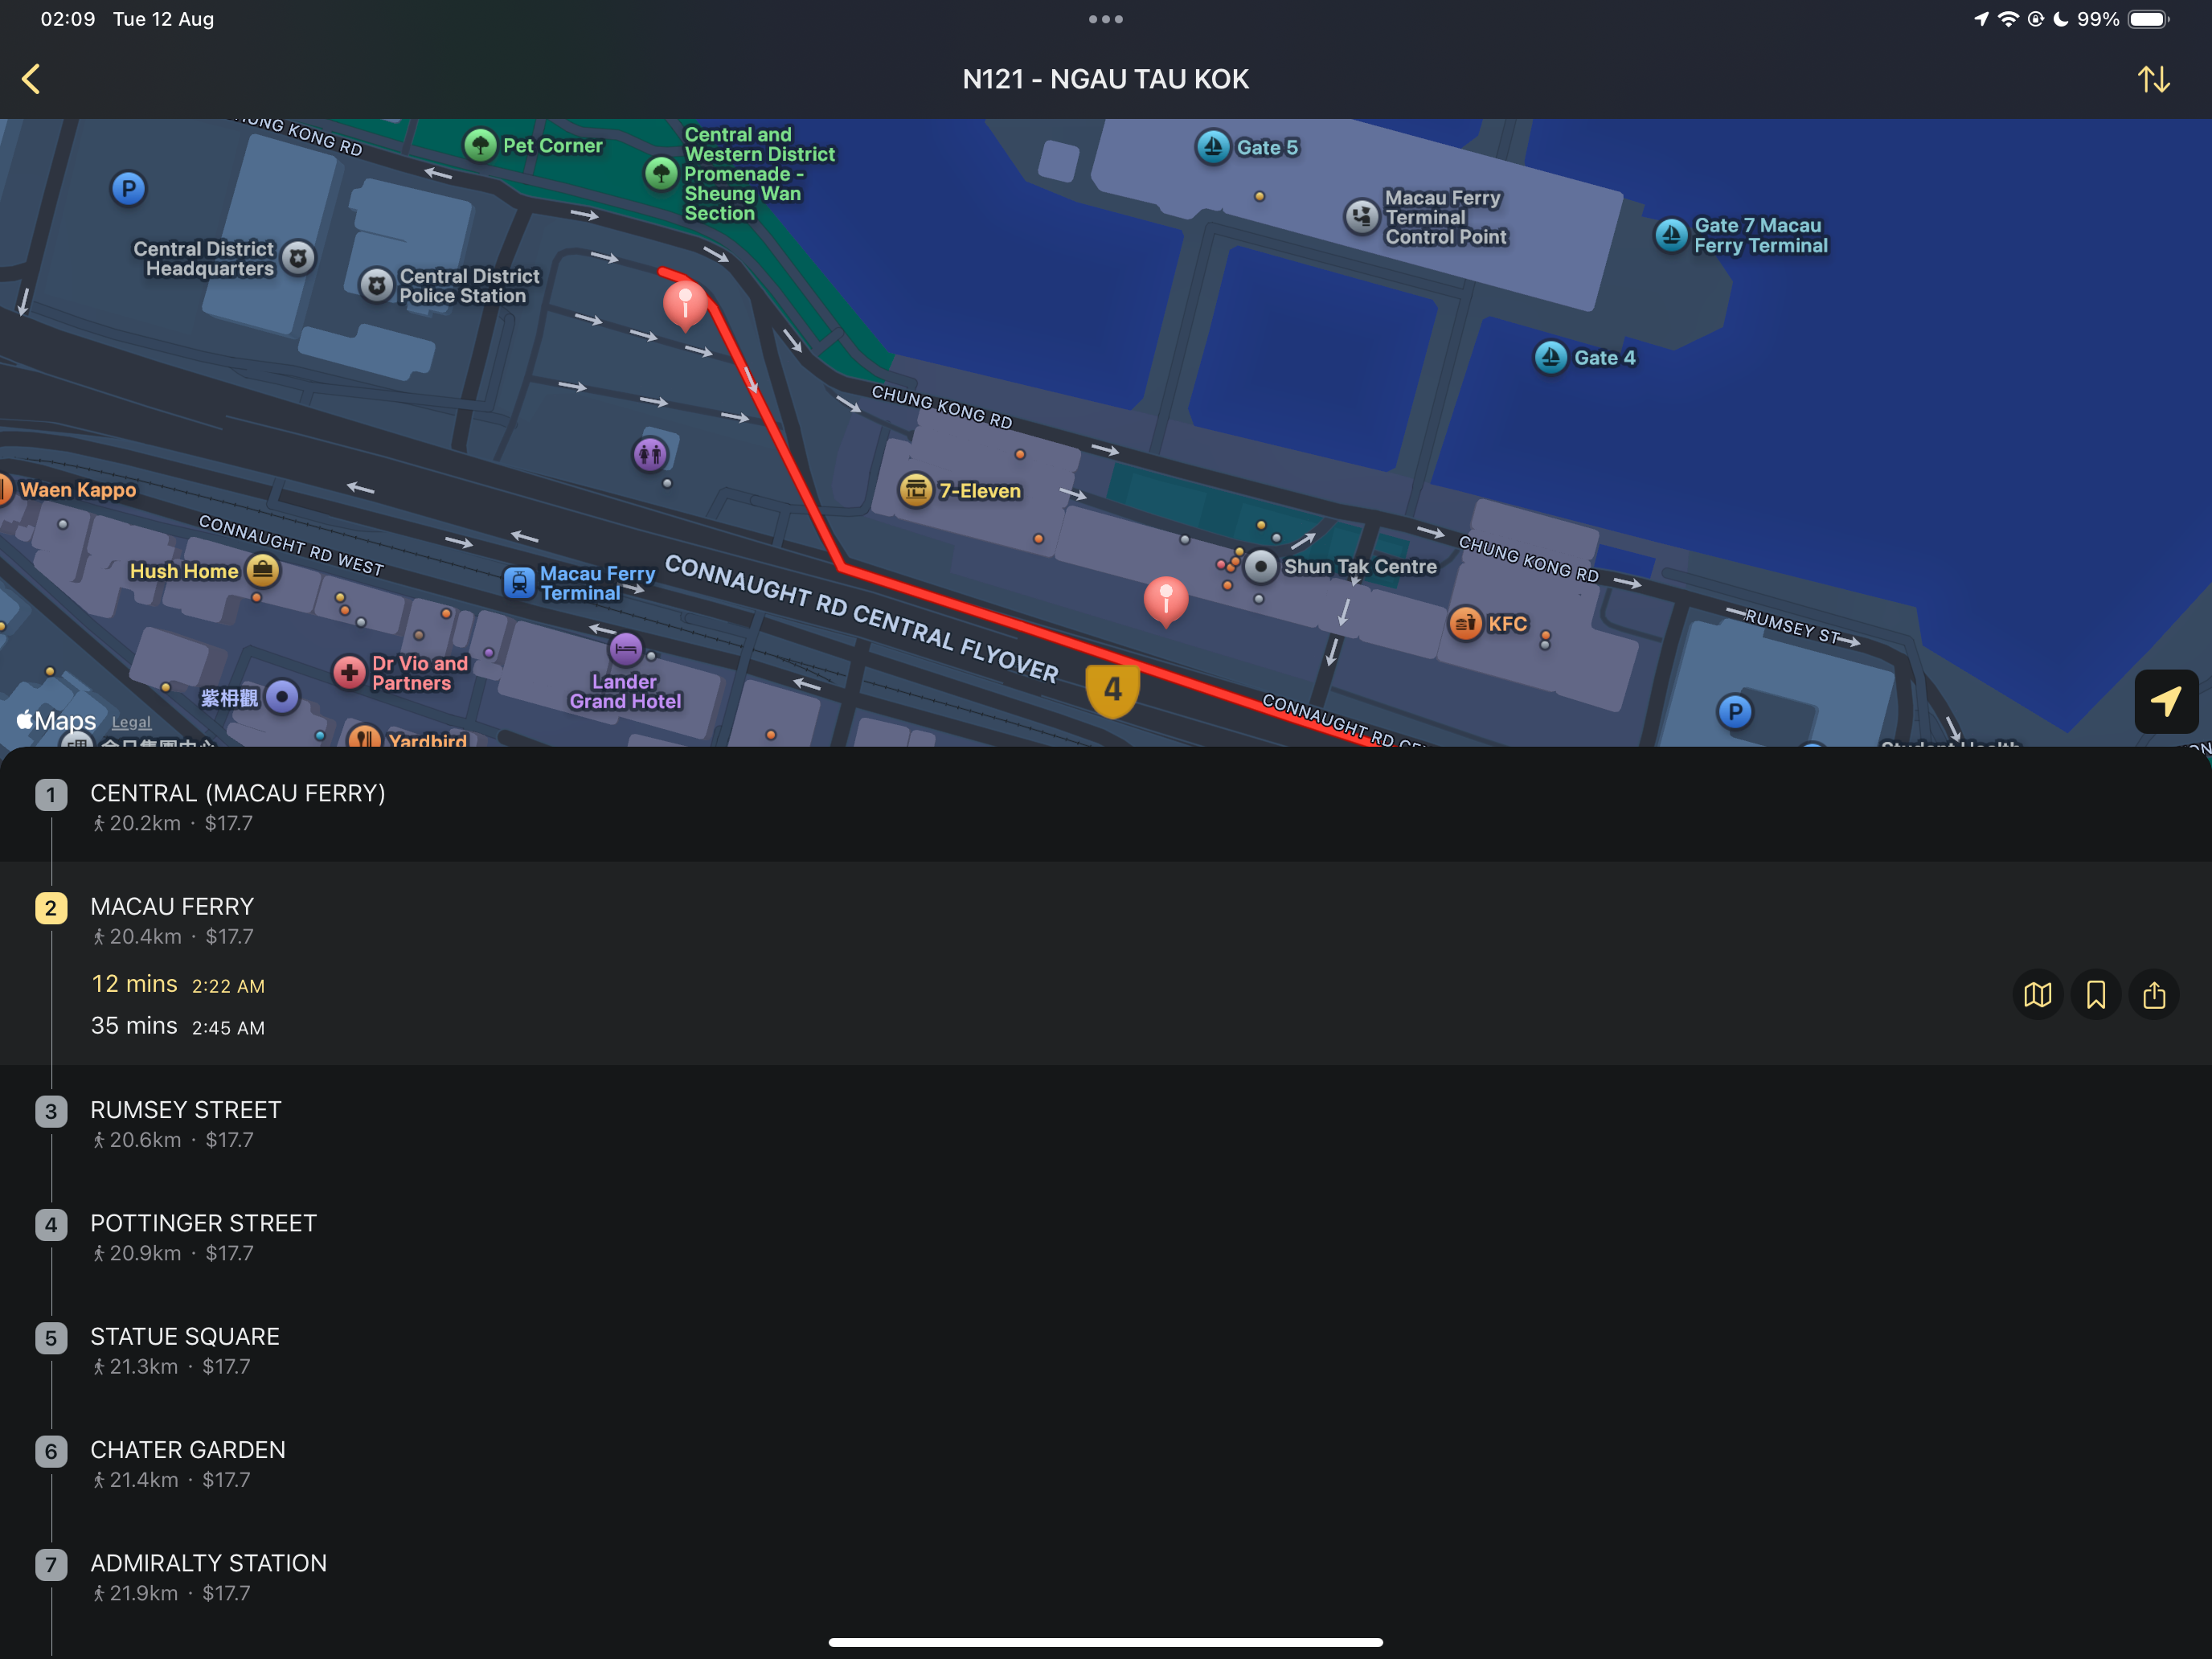Select the Gate 4 ferry marker
Image resolution: width=2212 pixels, height=1659 pixels.
1550,357
